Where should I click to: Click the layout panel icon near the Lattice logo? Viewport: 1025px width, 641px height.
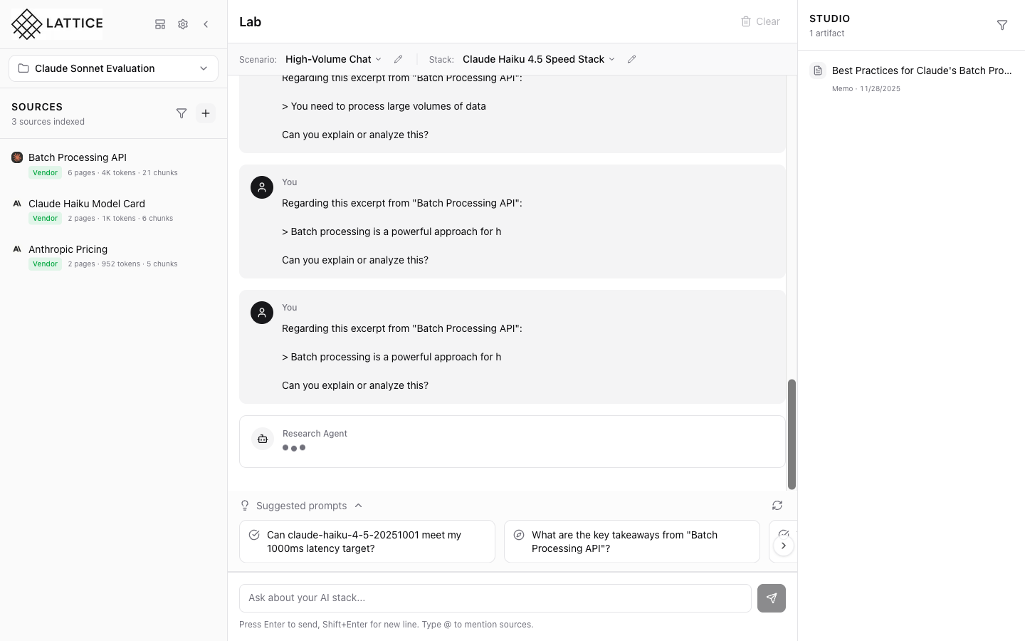160,24
